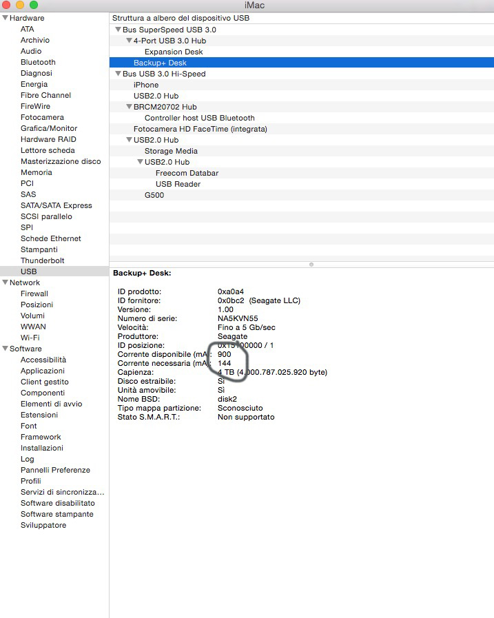This screenshot has height=618, width=494.
Task: Show Grafica/Monitor information
Action: pos(49,128)
